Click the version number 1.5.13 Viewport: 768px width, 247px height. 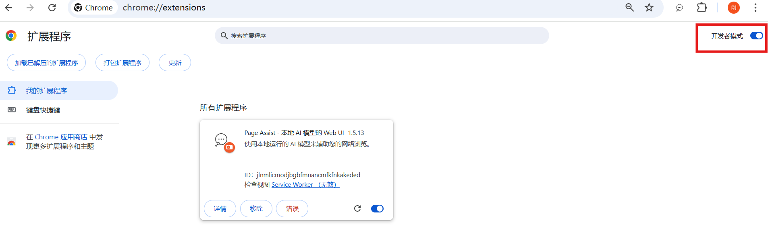[356, 133]
